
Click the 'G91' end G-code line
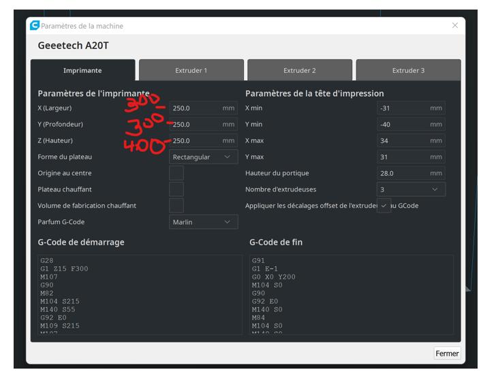coord(258,260)
